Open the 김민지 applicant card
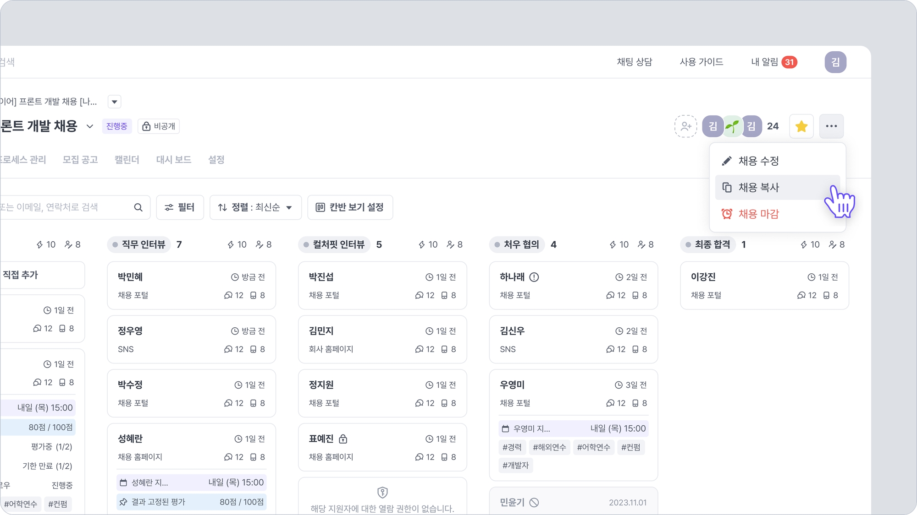 pyautogui.click(x=382, y=339)
